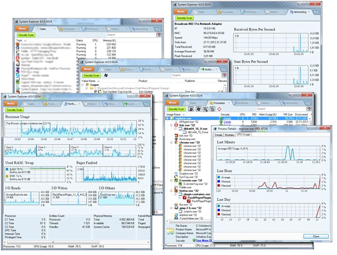Click the Windows flag icon in Processes toolbar
The width and height of the screenshot is (337, 255).
pos(199,109)
